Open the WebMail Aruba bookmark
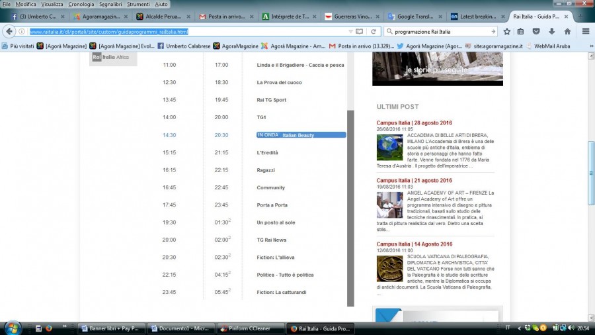595x335 pixels. coord(548,46)
